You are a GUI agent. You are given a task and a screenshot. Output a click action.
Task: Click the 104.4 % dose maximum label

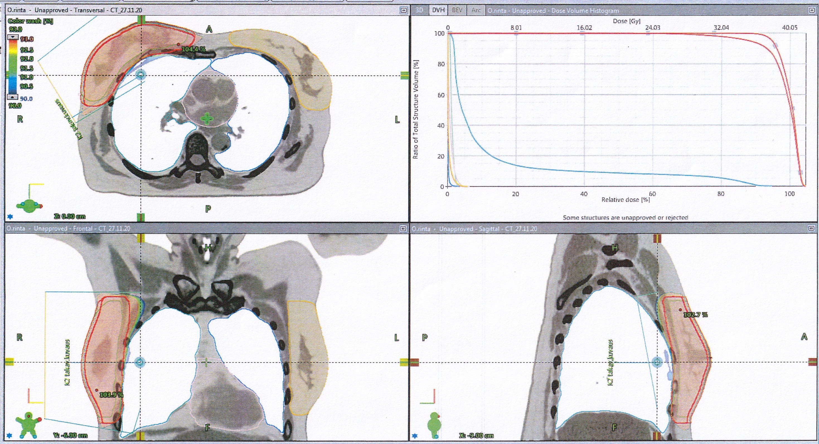193,49
